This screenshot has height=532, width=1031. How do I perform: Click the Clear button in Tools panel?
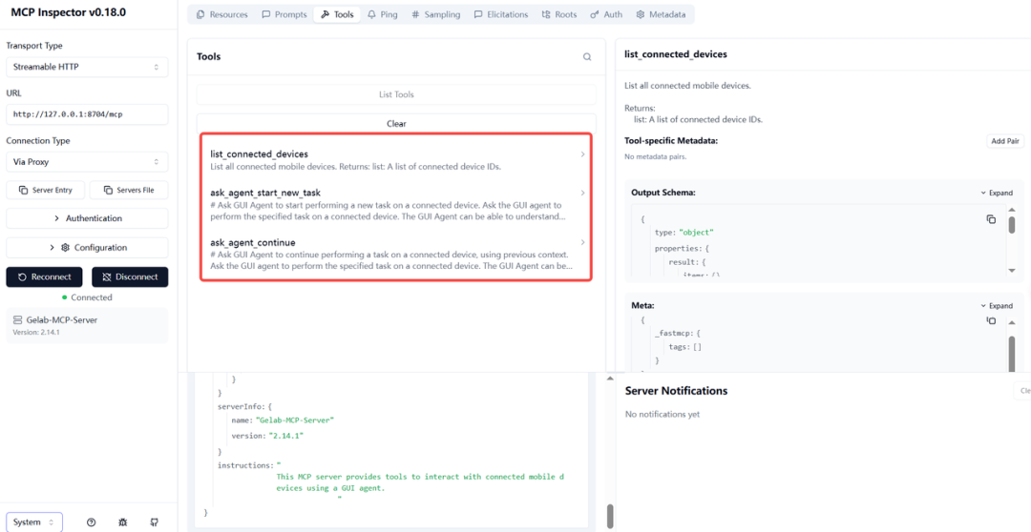point(396,124)
